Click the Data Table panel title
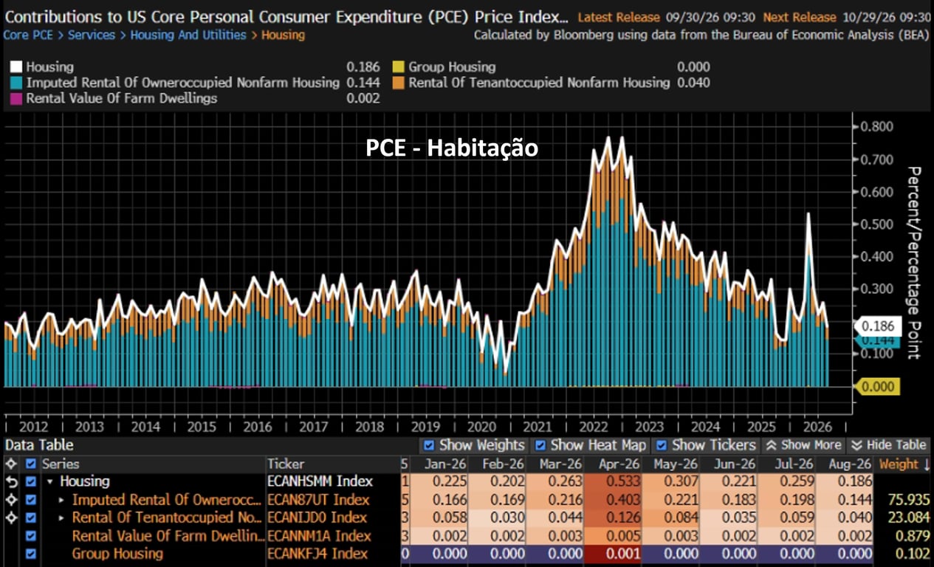 point(39,445)
